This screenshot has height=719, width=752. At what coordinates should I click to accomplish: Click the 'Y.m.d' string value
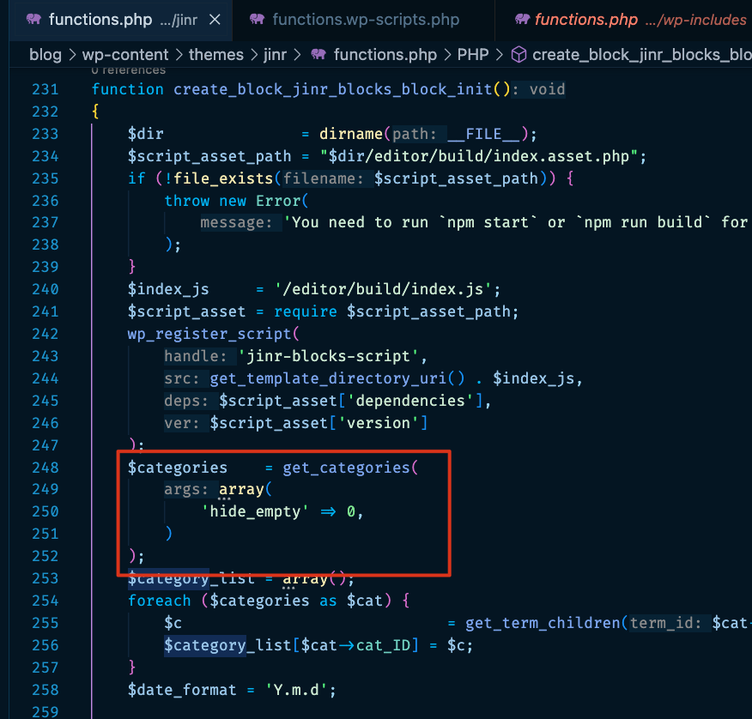click(296, 690)
